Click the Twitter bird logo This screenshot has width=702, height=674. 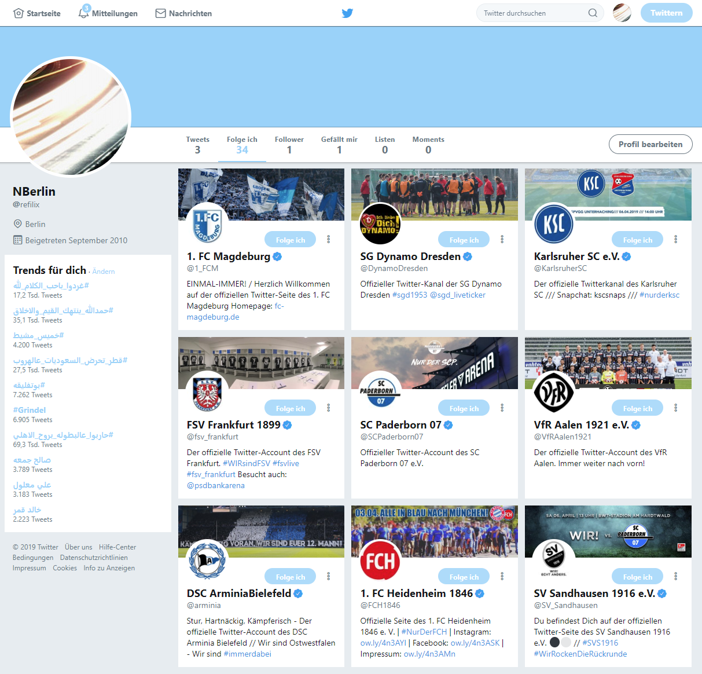347,13
